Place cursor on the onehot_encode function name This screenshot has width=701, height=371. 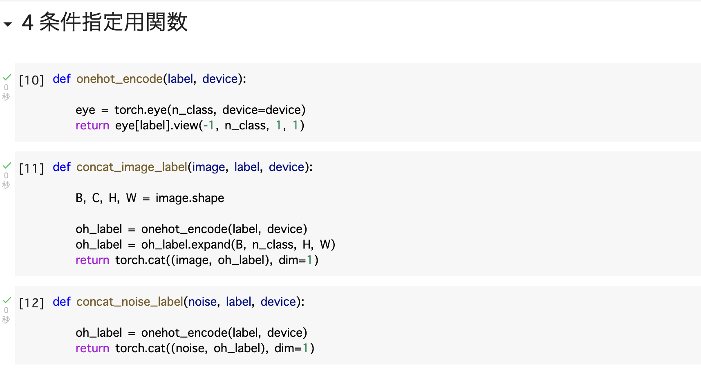(x=119, y=79)
